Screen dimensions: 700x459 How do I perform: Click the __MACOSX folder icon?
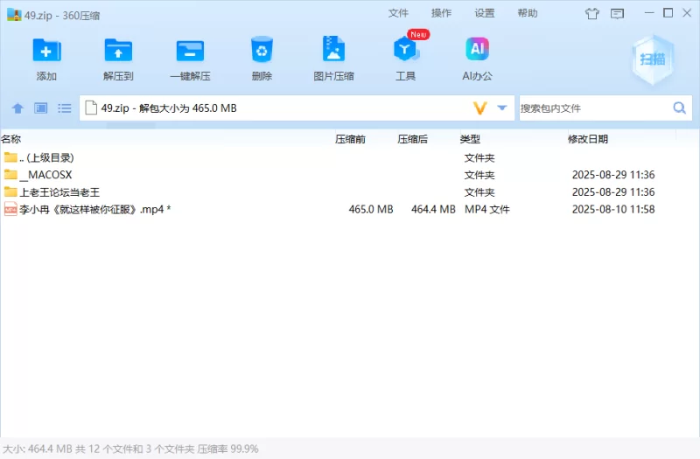point(10,174)
